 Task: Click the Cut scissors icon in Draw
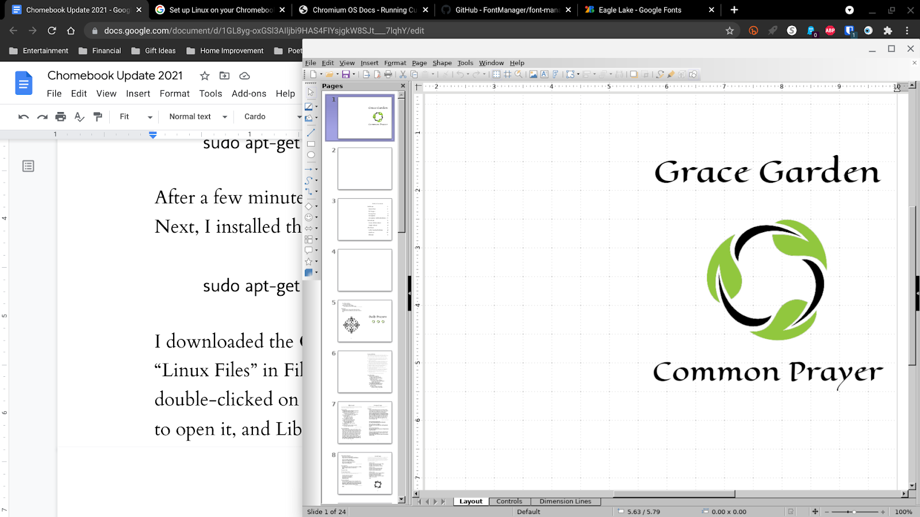point(403,74)
